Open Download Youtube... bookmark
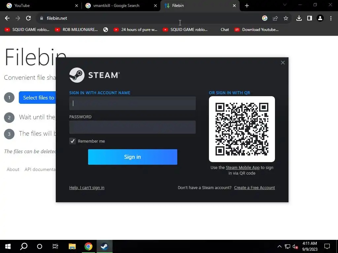 click(256, 30)
